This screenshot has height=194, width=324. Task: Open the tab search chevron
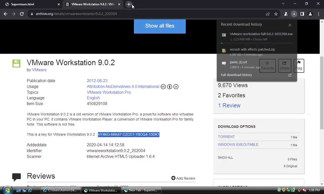point(283,4)
